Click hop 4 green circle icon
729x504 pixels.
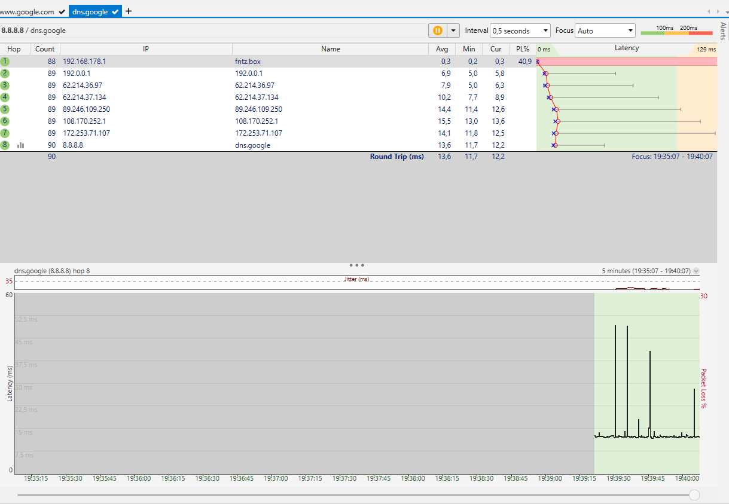point(5,97)
